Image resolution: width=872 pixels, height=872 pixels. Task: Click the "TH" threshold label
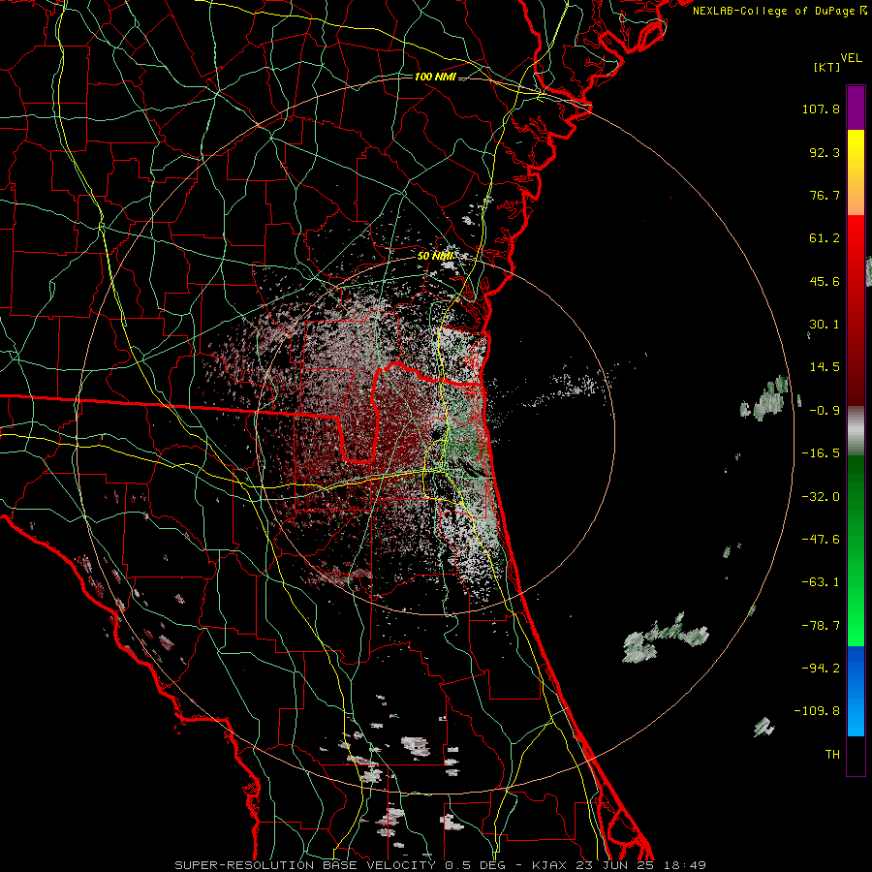pos(832,755)
